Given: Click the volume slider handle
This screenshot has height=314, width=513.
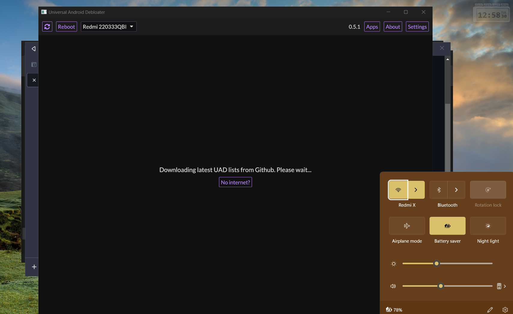Looking at the screenshot, I should coord(441,286).
